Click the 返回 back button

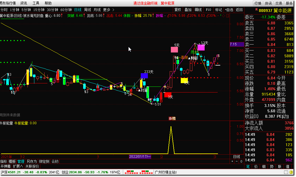(x=239, y=10)
